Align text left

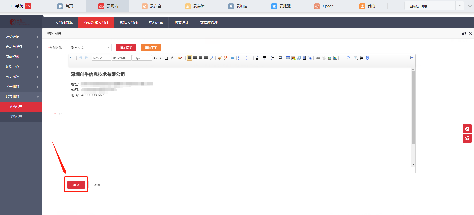(x=189, y=58)
